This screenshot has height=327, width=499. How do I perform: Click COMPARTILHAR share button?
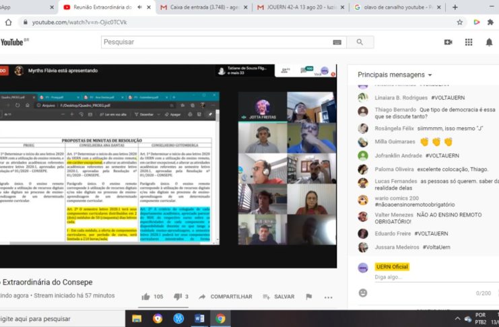coord(225,297)
